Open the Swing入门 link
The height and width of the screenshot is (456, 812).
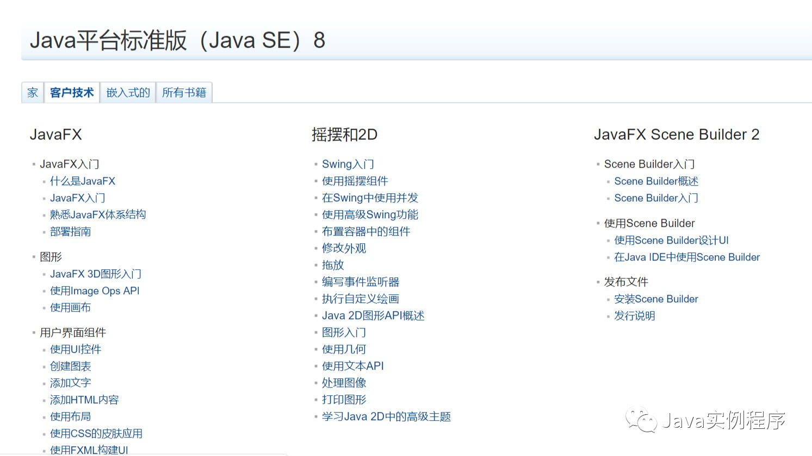(x=348, y=164)
